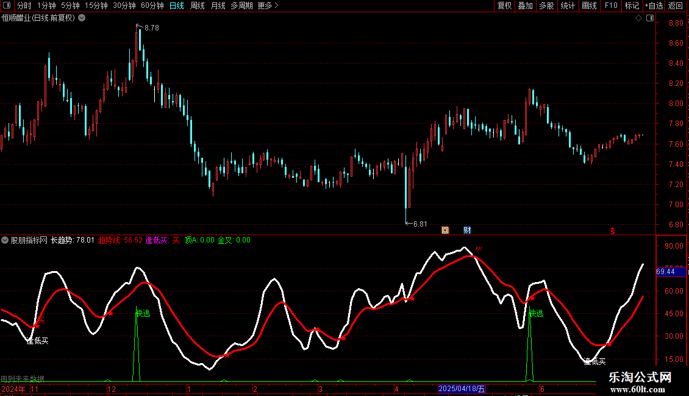689x396 pixels.
Task: Switch to 日线 daily chart
Action: pyautogui.click(x=177, y=5)
